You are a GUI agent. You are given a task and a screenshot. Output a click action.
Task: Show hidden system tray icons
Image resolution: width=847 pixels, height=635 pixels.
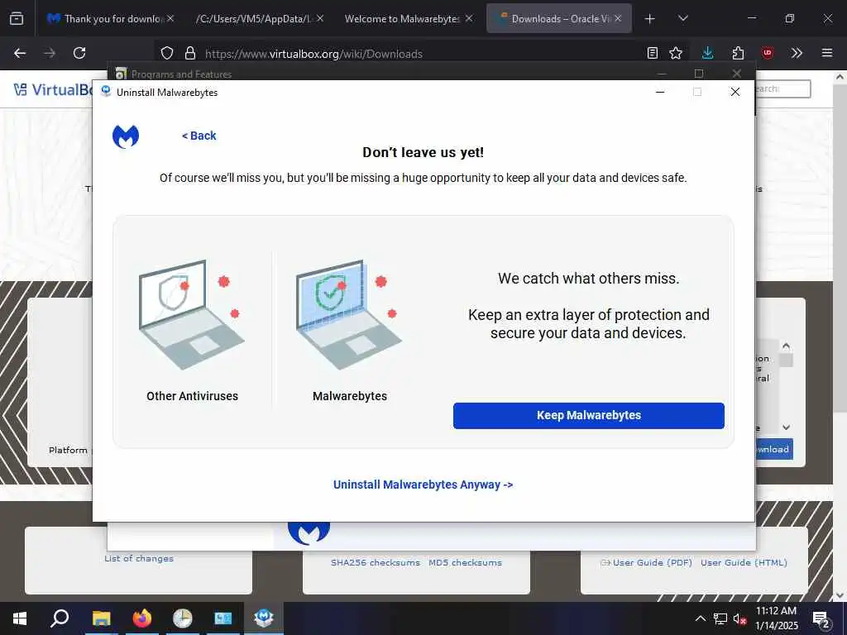[x=700, y=618]
